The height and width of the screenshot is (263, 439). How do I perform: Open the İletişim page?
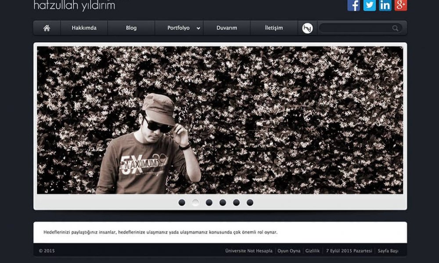coord(274,27)
